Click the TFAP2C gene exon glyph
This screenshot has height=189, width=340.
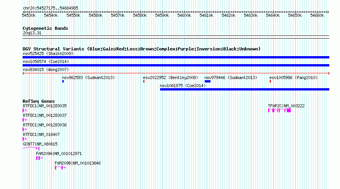coord(280,110)
